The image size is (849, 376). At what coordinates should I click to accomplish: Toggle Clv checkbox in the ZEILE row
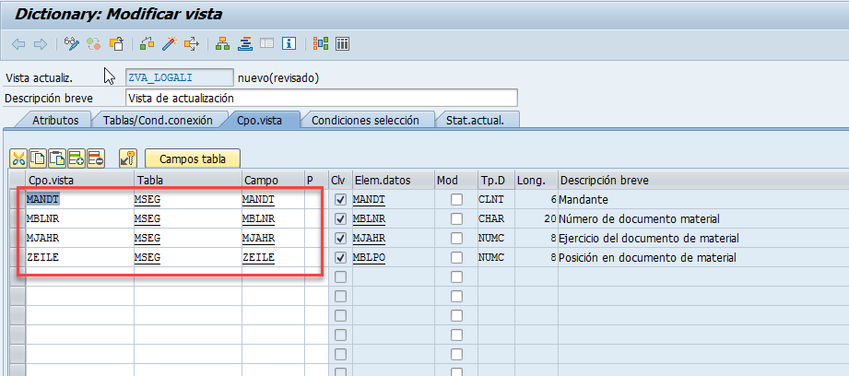340,257
